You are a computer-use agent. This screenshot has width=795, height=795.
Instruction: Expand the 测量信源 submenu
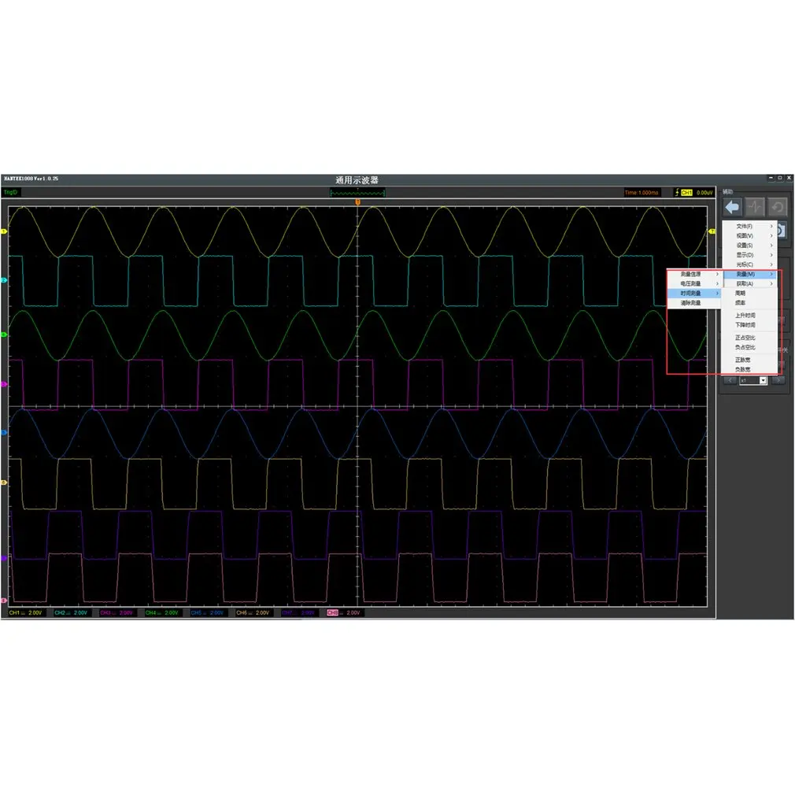694,274
